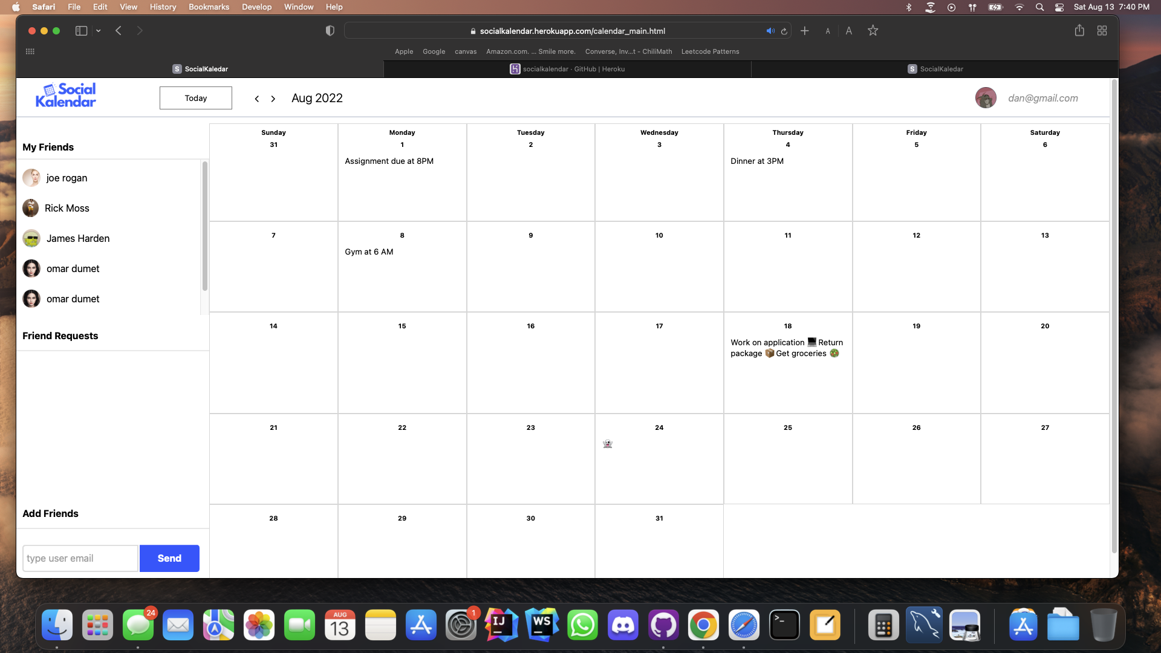This screenshot has height=653, width=1161.
Task: Click Rick Moss's avatar in My Friends
Action: tap(31, 207)
